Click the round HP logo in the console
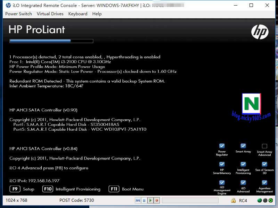 click(x=260, y=32)
